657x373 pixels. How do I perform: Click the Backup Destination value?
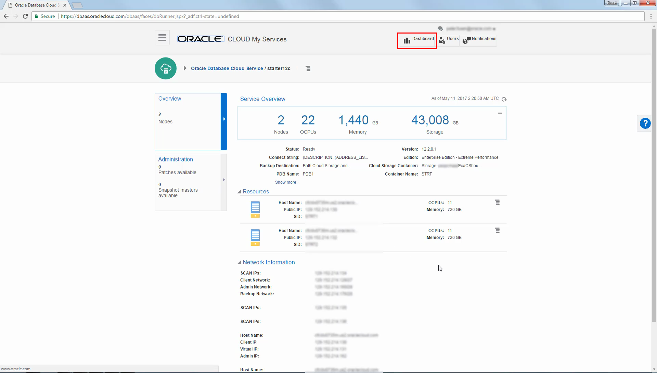click(327, 166)
